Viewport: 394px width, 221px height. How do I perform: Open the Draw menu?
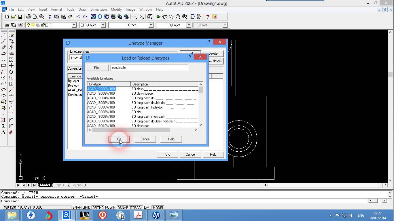pyautogui.click(x=82, y=9)
